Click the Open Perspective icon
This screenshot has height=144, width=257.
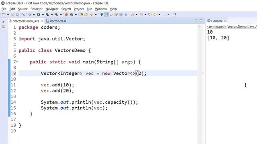(174, 15)
